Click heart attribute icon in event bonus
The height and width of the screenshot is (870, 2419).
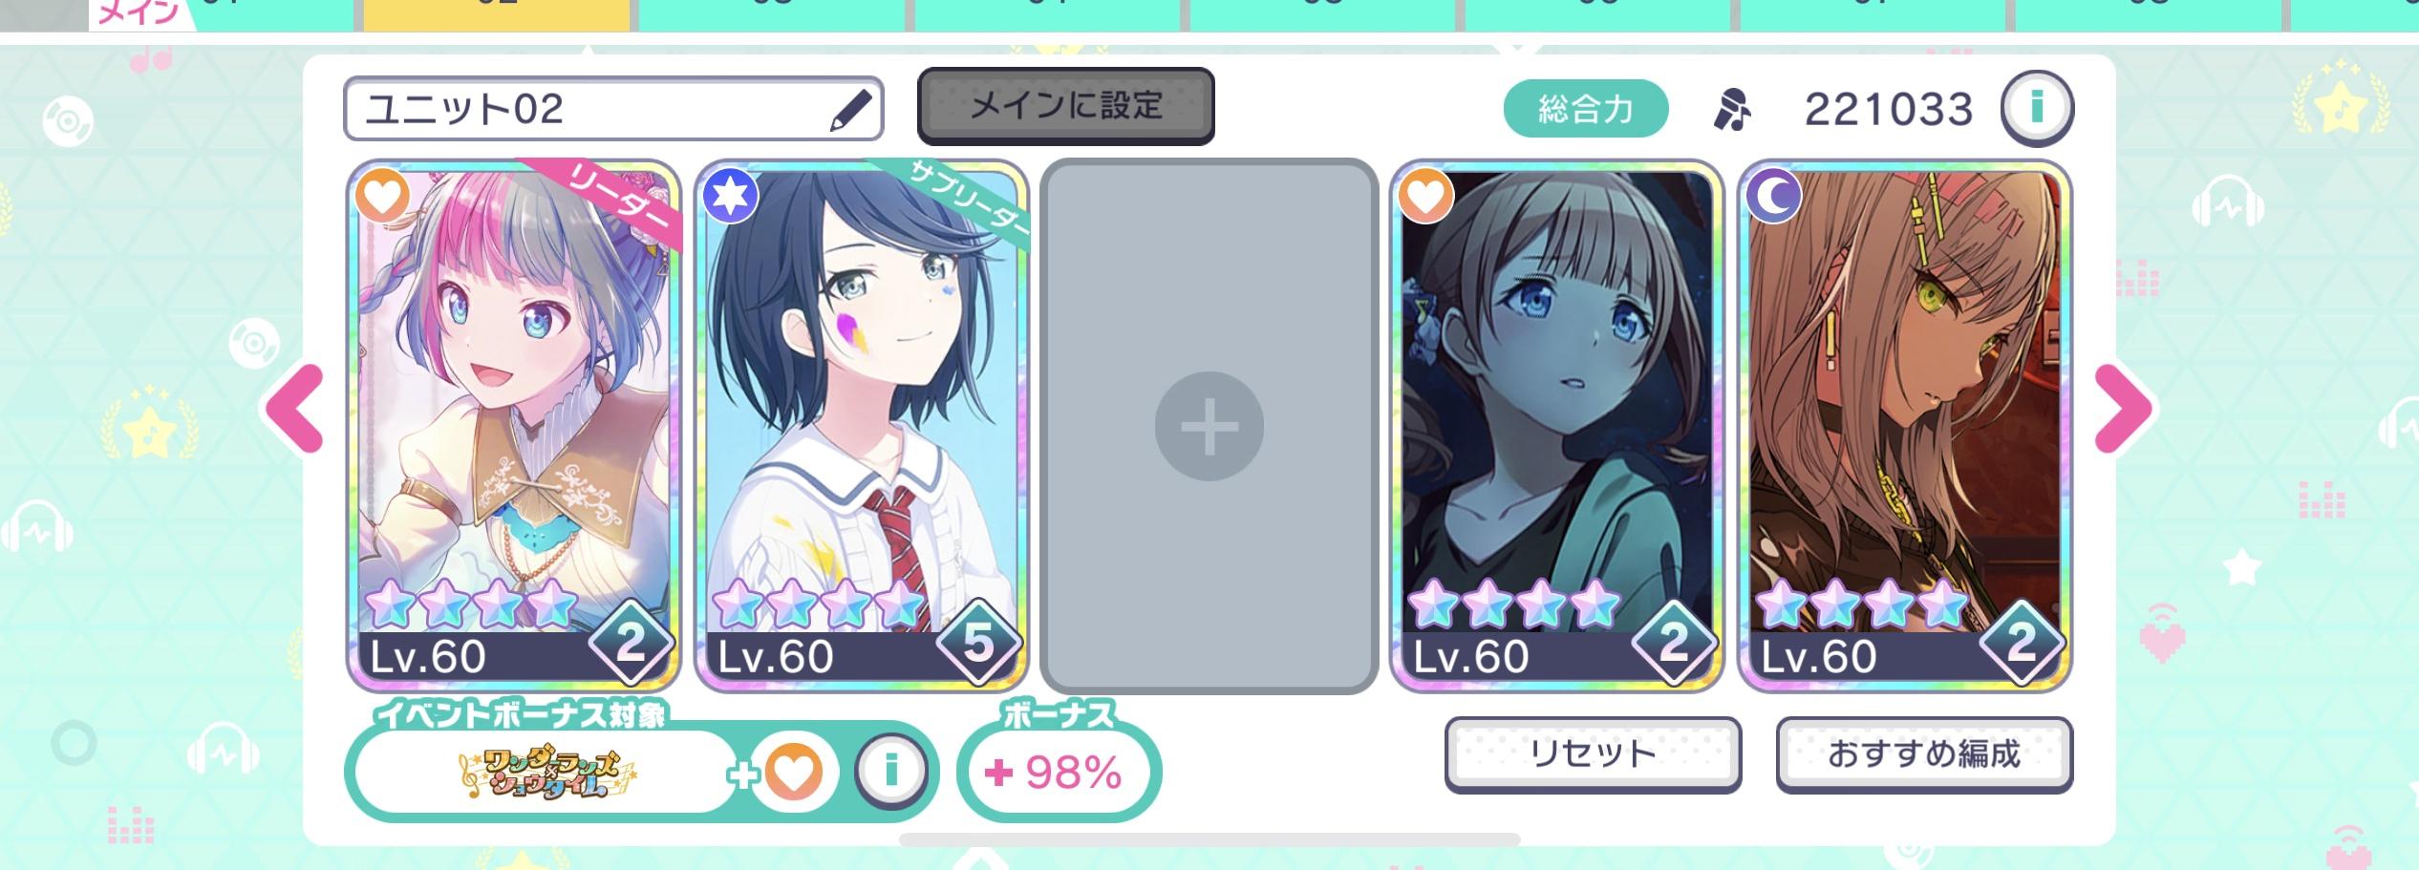[793, 772]
